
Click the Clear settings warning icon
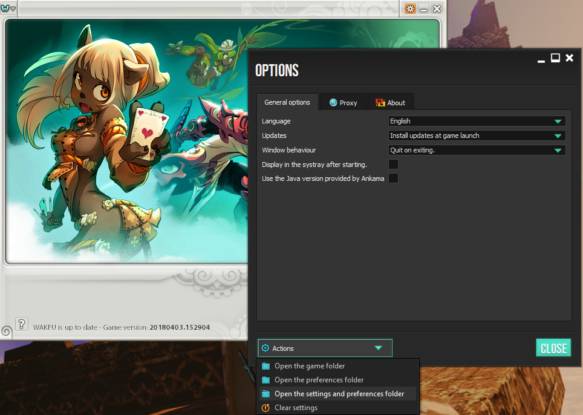pyautogui.click(x=265, y=408)
